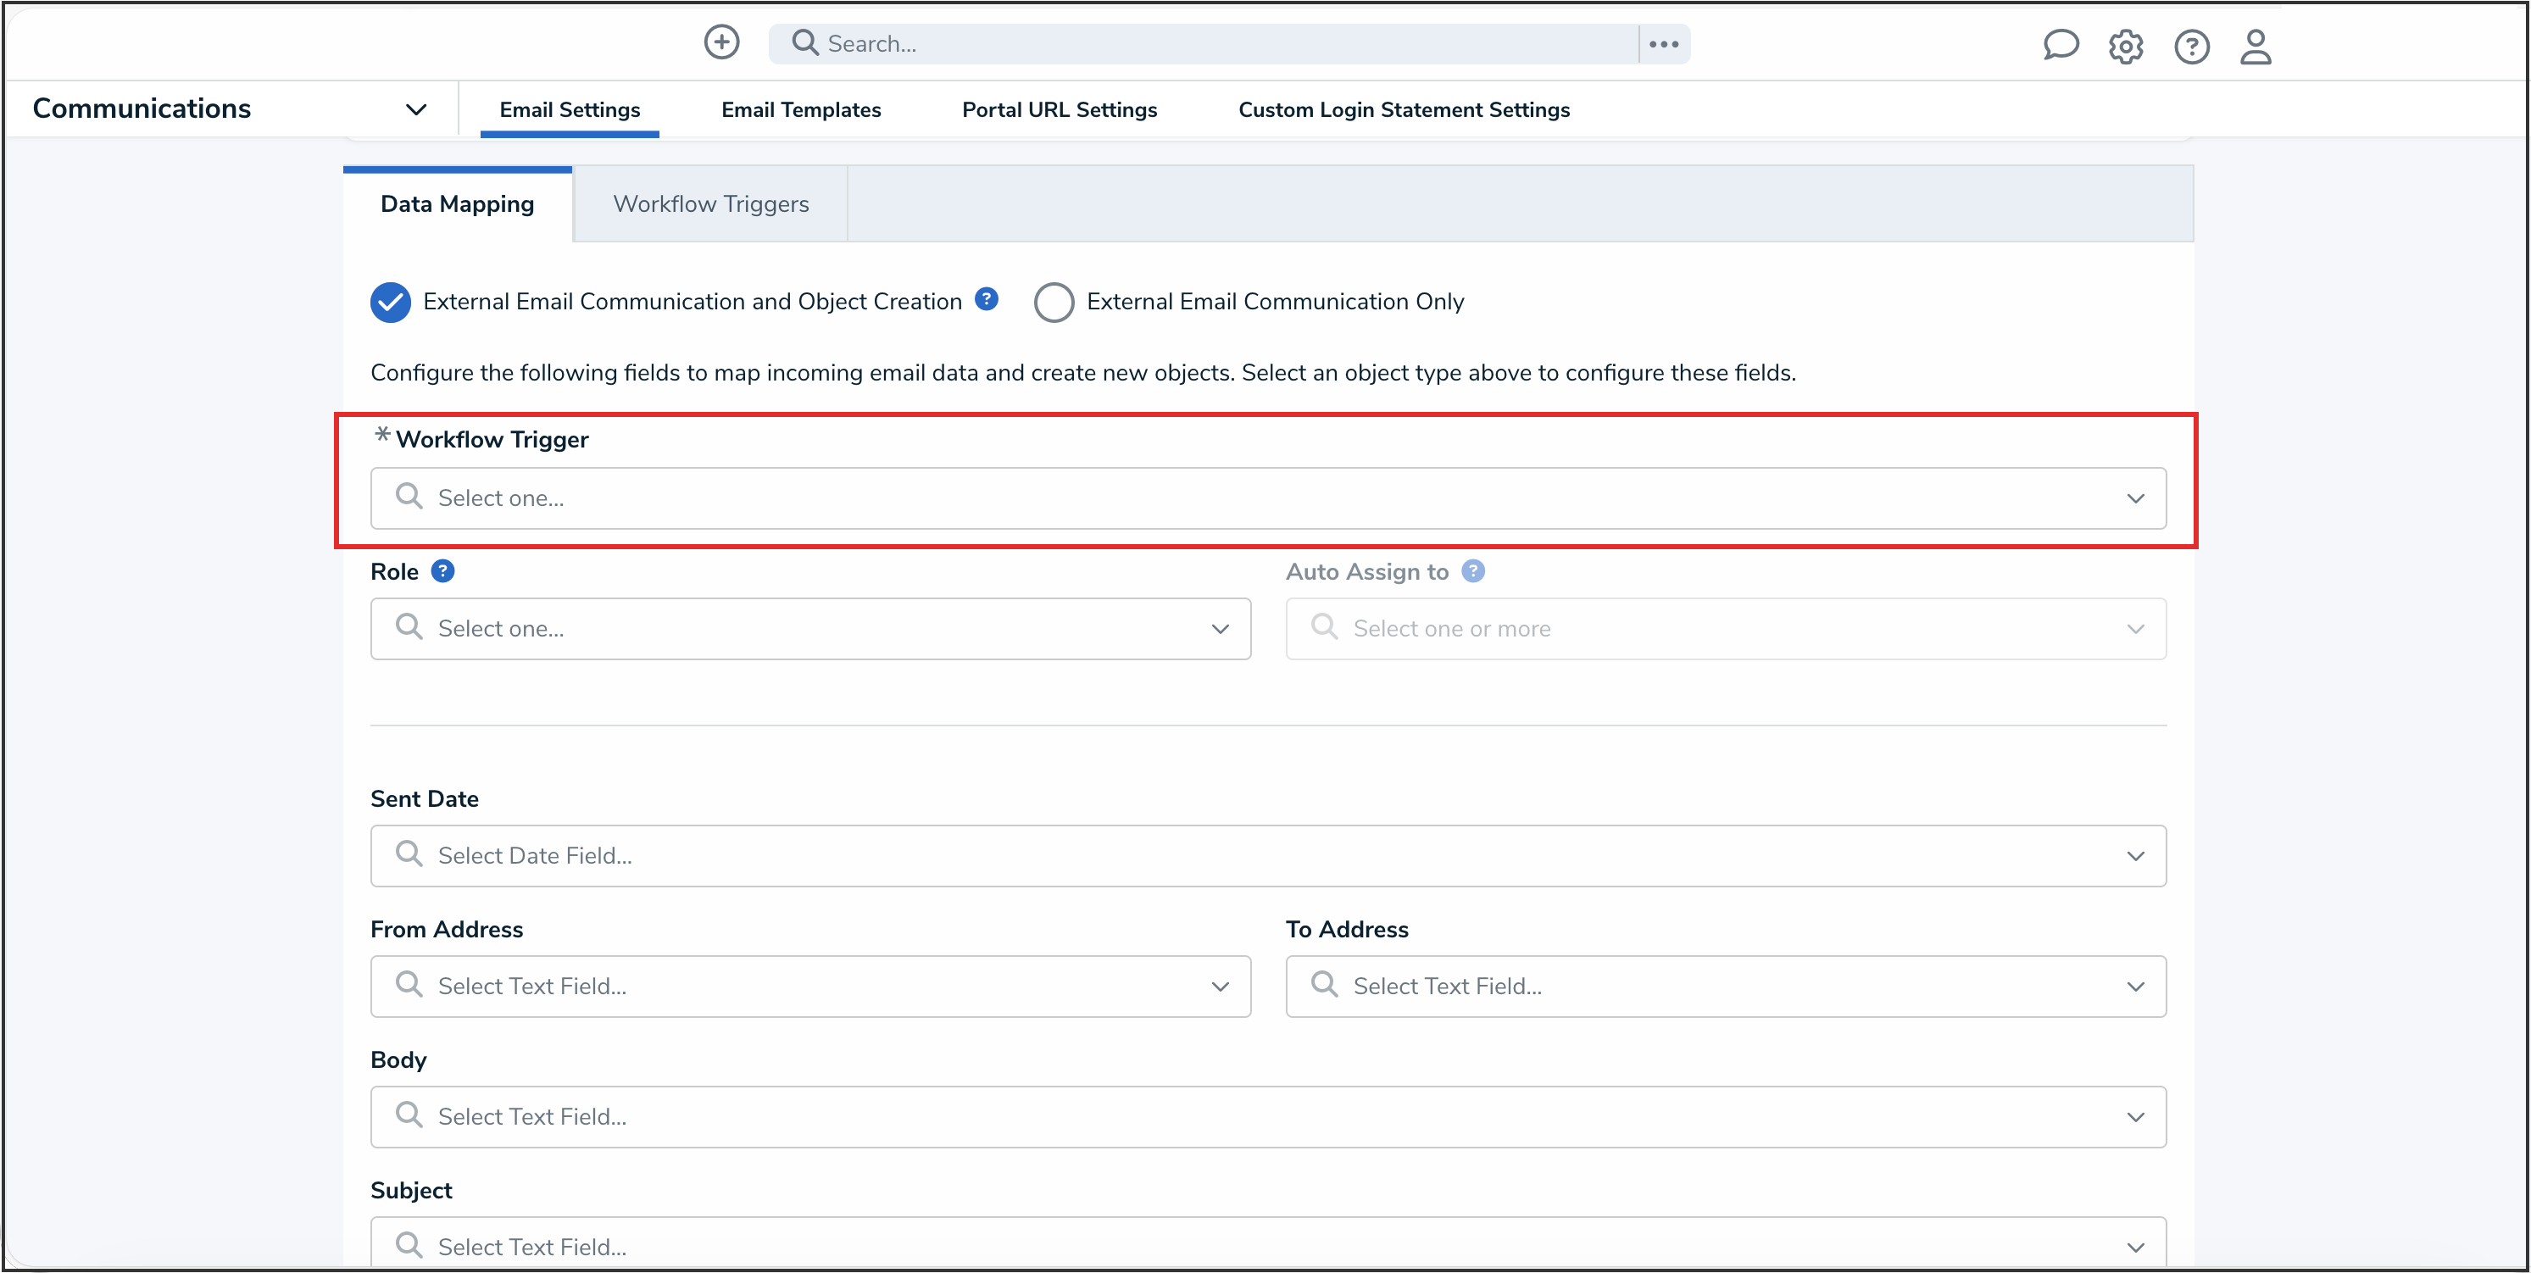Open the Email Templates tab
This screenshot has height=1273, width=2531.
801,109
